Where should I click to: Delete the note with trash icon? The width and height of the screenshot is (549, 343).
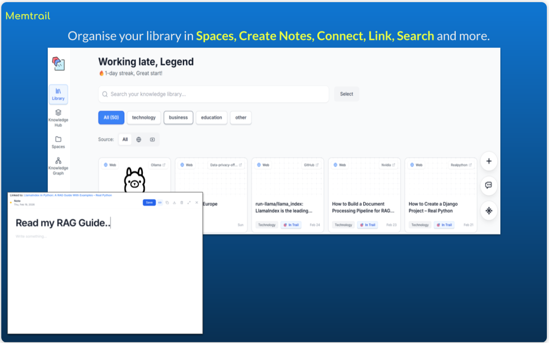click(x=182, y=203)
